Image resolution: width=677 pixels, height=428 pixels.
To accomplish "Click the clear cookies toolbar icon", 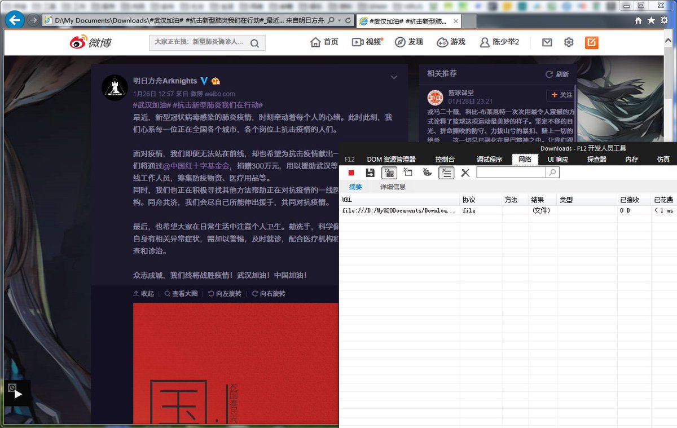I will click(427, 173).
